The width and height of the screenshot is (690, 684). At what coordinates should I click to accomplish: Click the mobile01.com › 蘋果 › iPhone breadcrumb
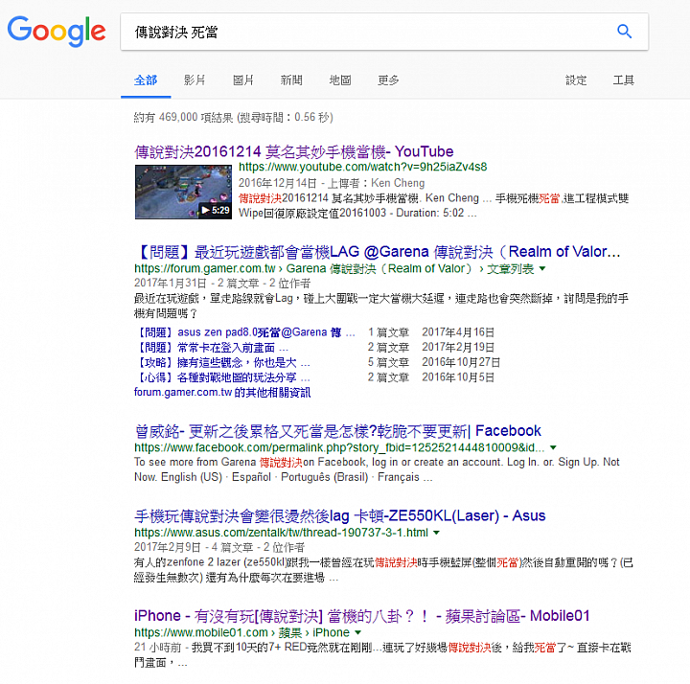(x=242, y=632)
